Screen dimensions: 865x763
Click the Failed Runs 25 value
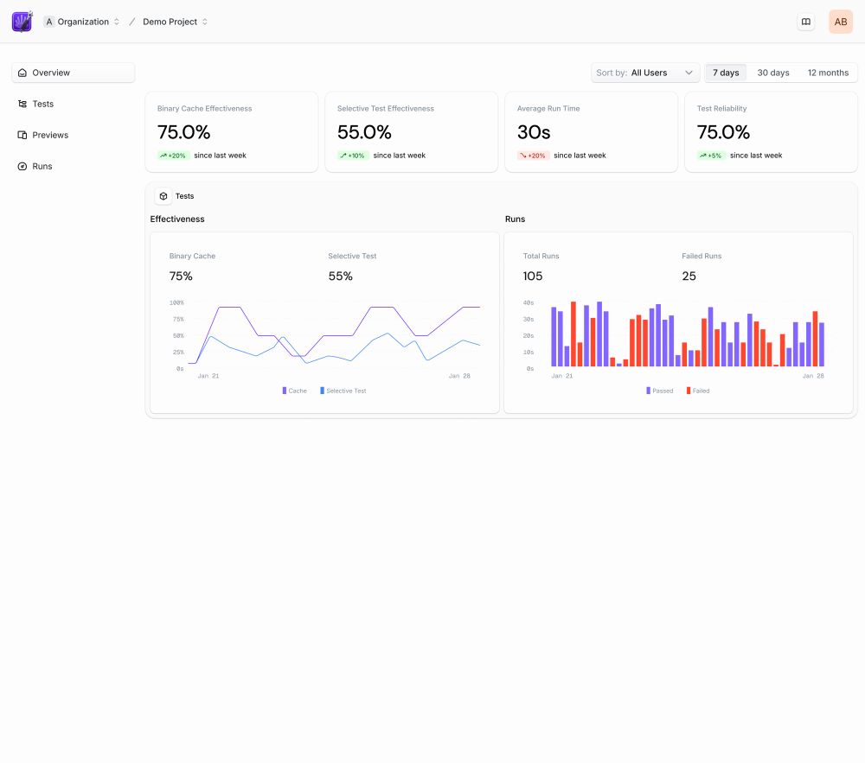pos(689,276)
